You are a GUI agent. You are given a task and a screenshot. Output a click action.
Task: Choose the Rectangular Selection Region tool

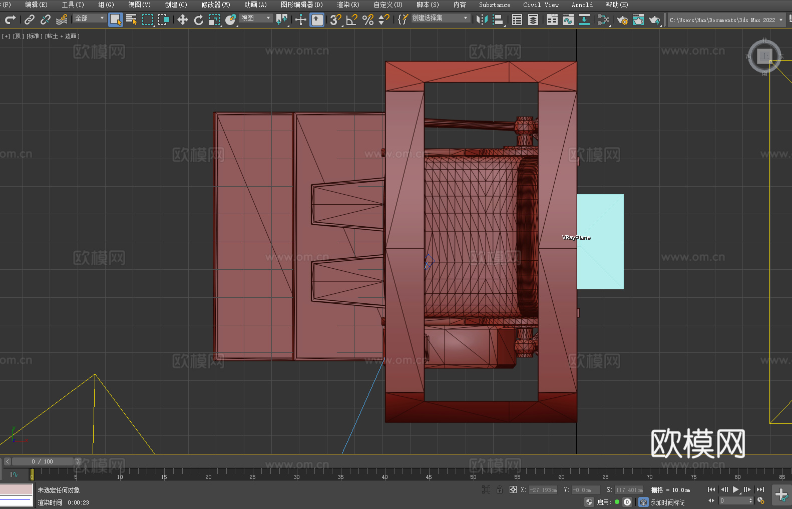(x=148, y=20)
